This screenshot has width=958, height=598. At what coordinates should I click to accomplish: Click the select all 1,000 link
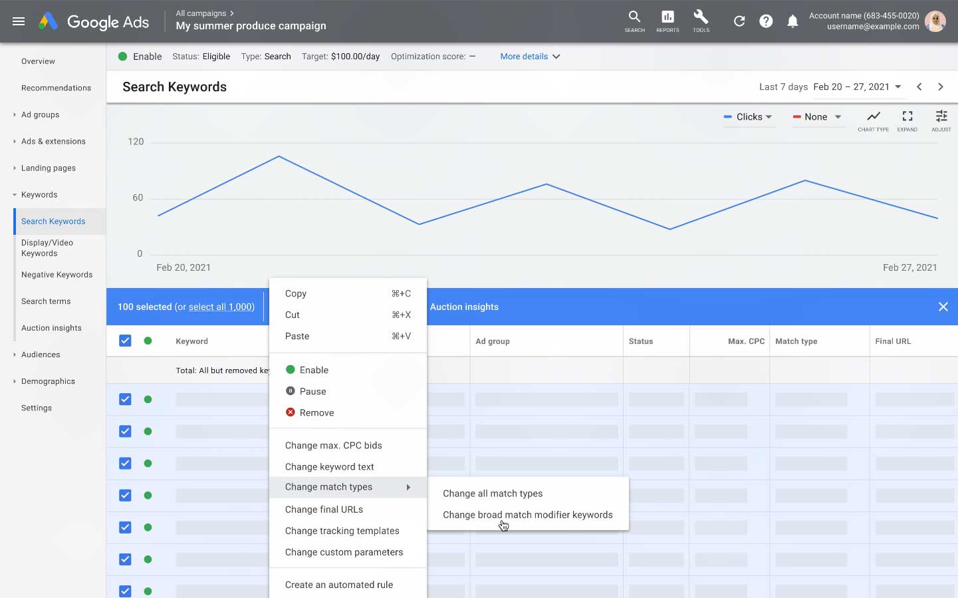pos(220,307)
